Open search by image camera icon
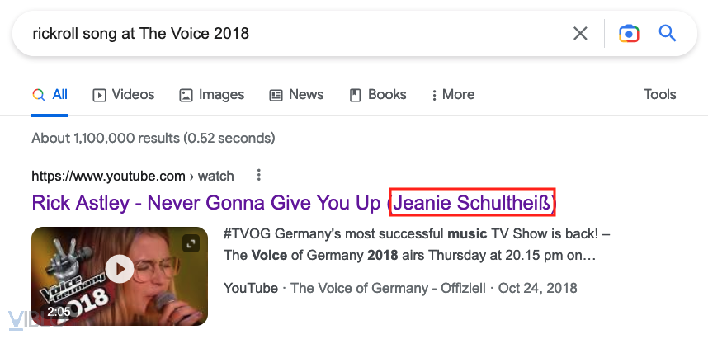Screen dimensions: 708x339 click(629, 33)
